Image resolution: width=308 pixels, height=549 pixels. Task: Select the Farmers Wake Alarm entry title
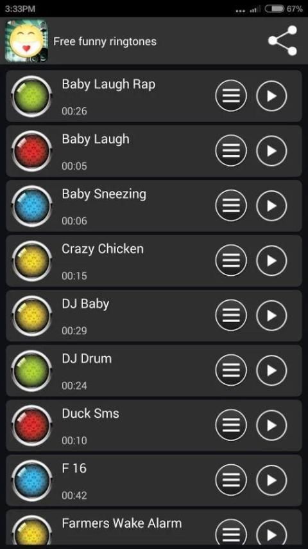tap(122, 523)
